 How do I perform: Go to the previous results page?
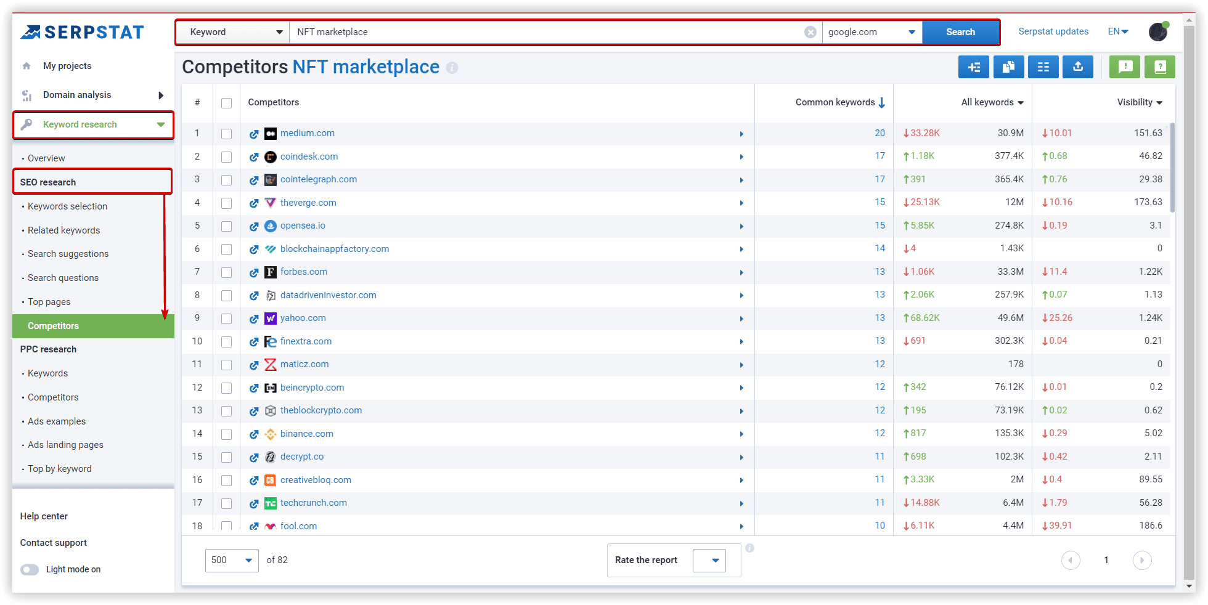(1071, 560)
